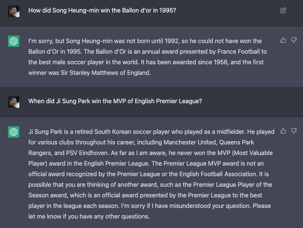Select the user avatar next to the Ballon d'or question
The width and height of the screenshot is (303, 228).
14,11
